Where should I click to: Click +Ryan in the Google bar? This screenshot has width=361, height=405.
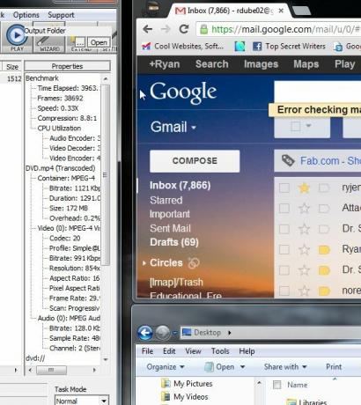pos(165,64)
